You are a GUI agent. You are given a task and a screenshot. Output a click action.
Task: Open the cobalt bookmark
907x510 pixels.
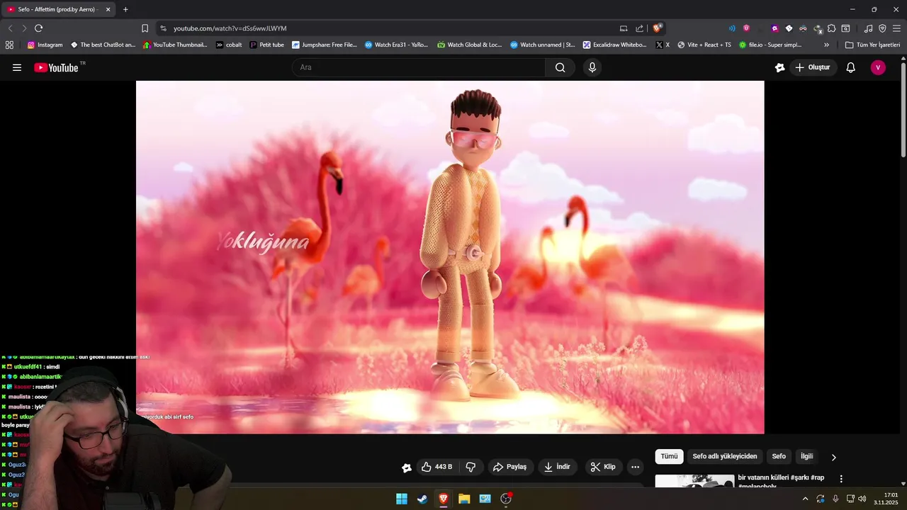click(x=229, y=45)
